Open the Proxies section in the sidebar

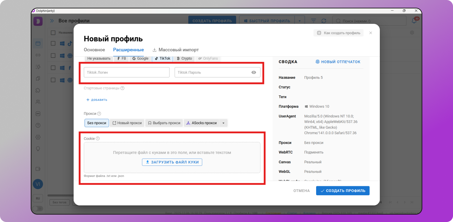38,55
